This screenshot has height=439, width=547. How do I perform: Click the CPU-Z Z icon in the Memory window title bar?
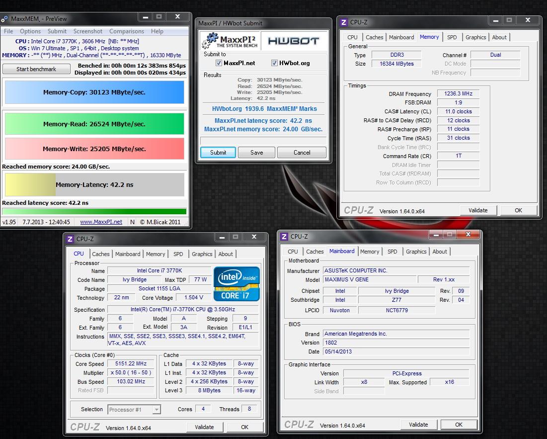tap(344, 22)
